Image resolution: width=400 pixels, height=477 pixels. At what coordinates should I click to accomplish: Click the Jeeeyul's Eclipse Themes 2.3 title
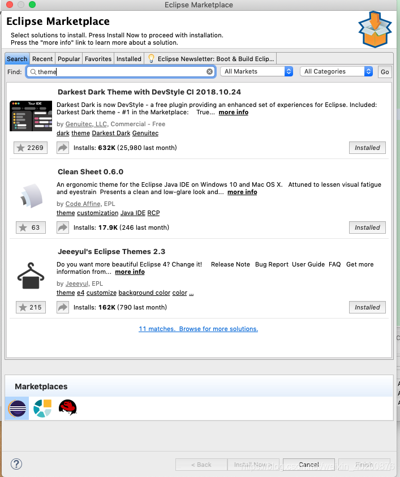coord(111,252)
